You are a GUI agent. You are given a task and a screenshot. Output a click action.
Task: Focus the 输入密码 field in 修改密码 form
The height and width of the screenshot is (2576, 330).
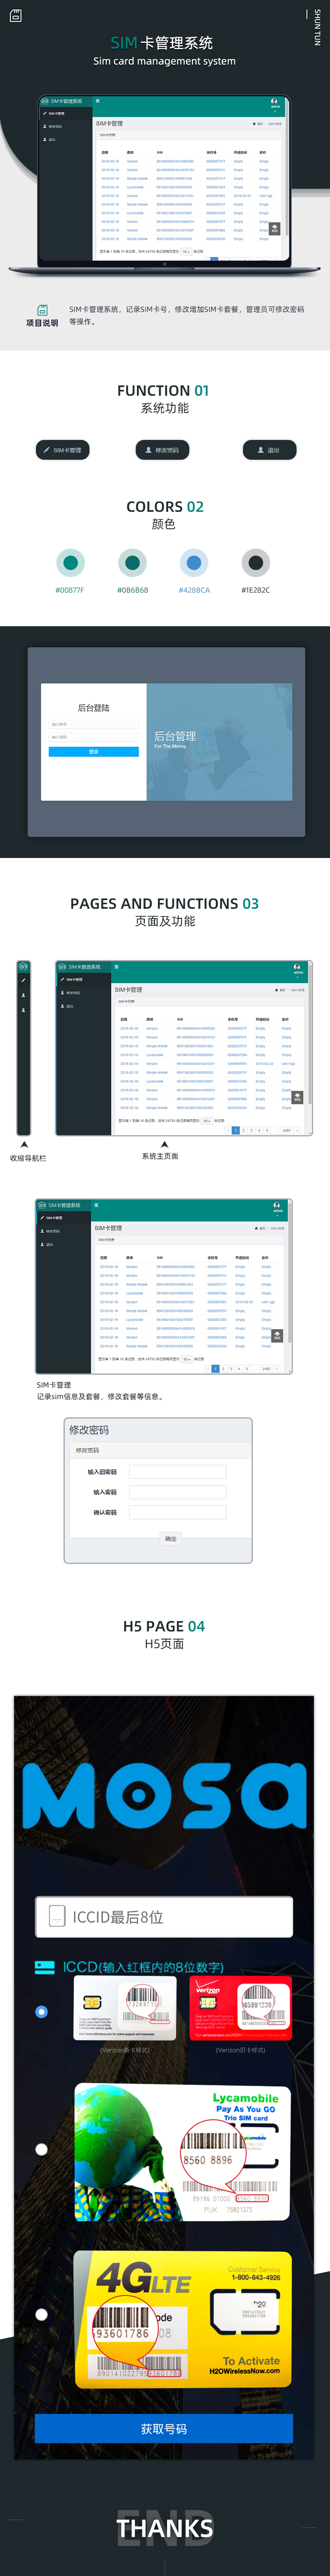[178, 1492]
